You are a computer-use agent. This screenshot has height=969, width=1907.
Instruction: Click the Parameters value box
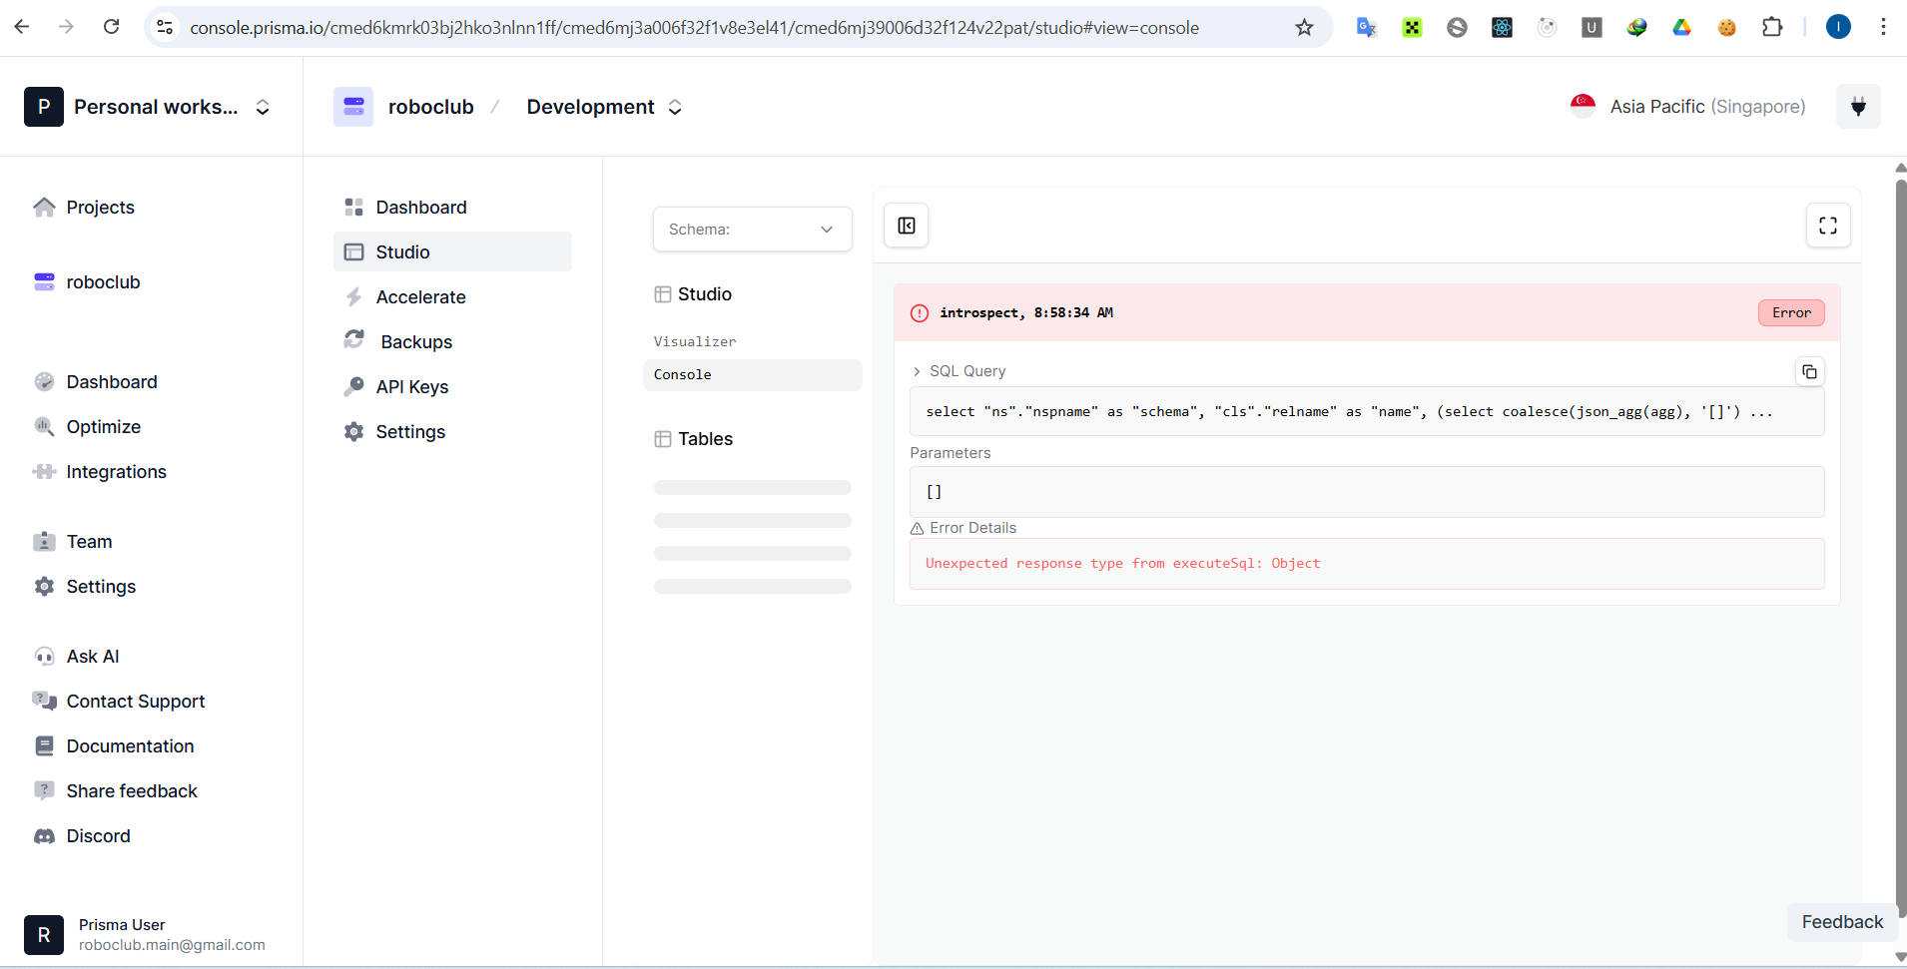click(x=1367, y=492)
